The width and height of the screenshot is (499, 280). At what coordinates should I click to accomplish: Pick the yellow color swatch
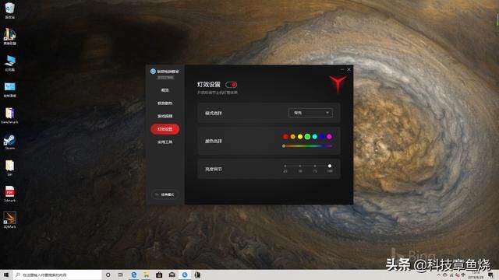pos(300,137)
